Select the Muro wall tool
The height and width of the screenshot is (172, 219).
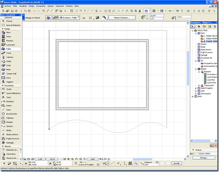[11, 32]
